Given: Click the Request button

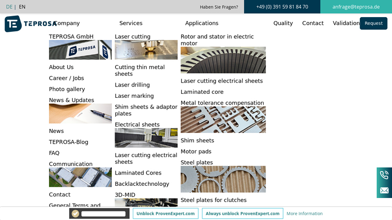Looking at the screenshot, I should click(x=373, y=23).
